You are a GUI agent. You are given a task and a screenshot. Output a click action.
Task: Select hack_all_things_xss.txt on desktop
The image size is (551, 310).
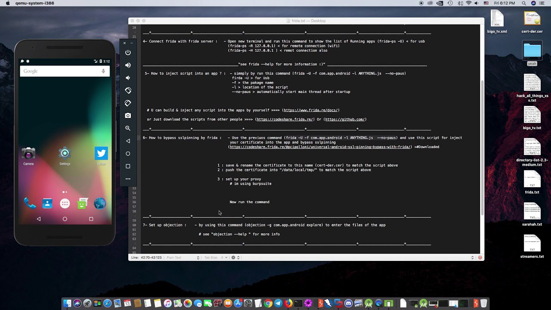pos(532,88)
